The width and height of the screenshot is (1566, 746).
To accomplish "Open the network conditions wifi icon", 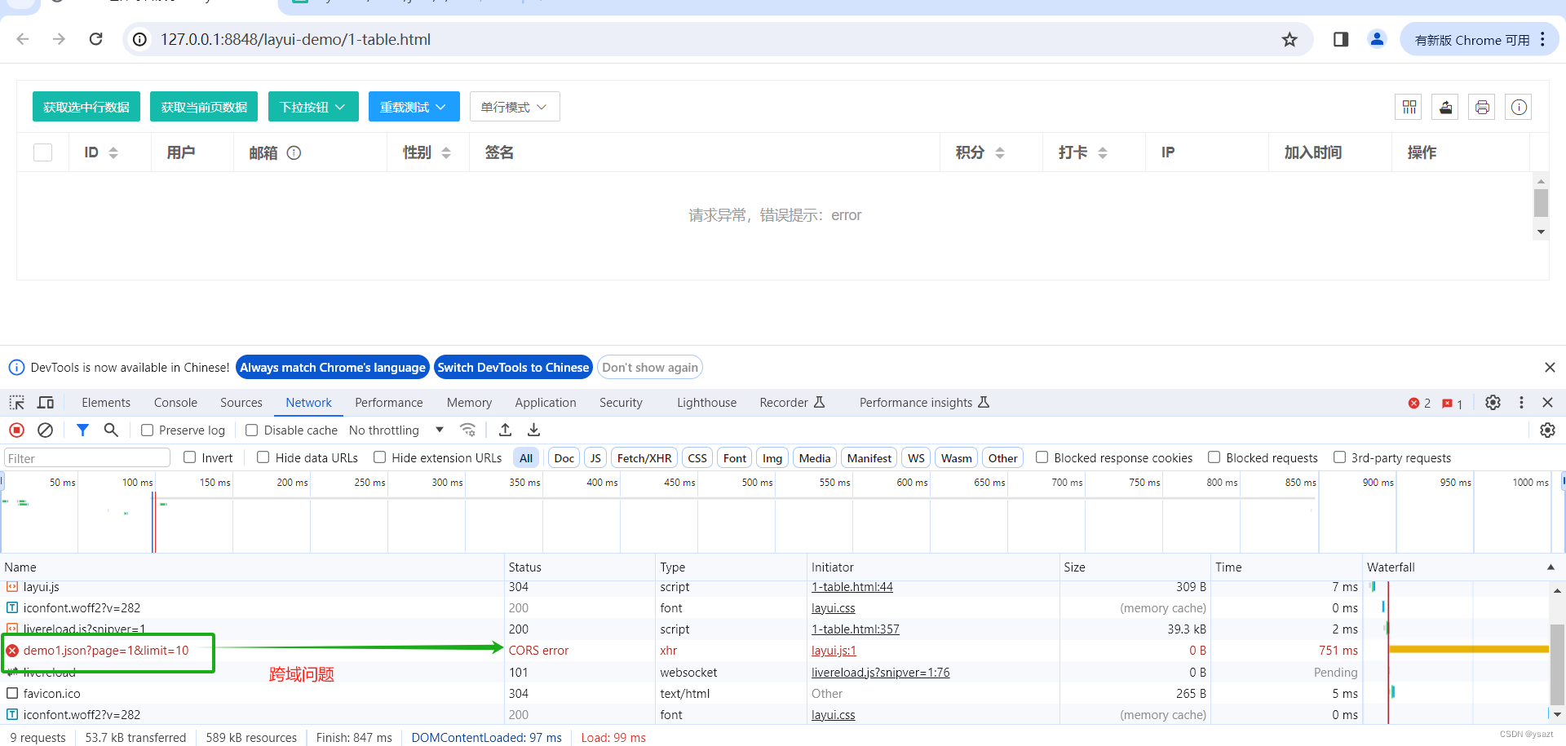I will click(x=467, y=430).
